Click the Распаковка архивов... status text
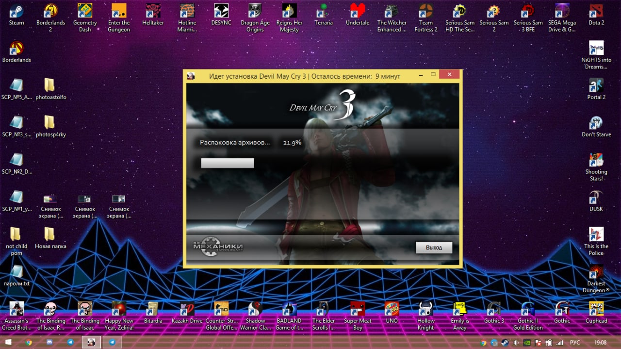Screen dimensions: 621x349 [x=235, y=142]
